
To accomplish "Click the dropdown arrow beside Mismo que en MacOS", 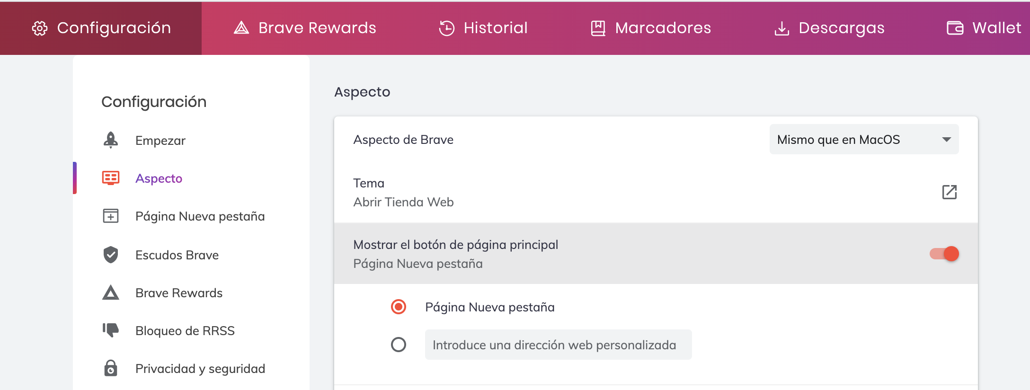I will click(x=946, y=140).
